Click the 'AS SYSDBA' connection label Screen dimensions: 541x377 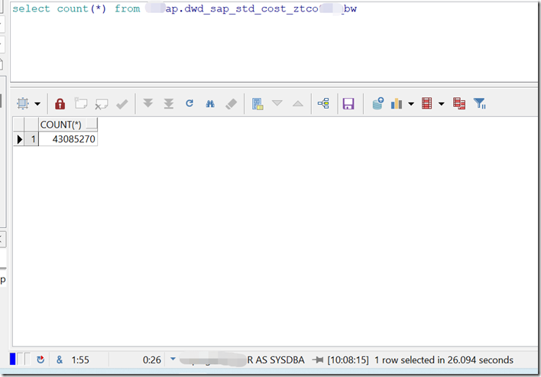(x=280, y=360)
